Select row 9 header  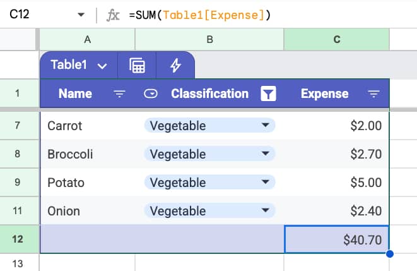[17, 183]
